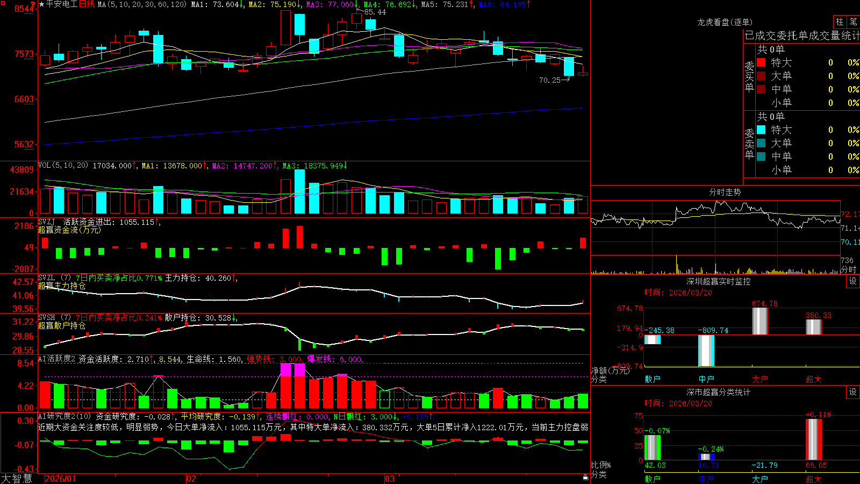Click the 平安电工 stock name
This screenshot has height=484, width=860.
(x=62, y=4)
